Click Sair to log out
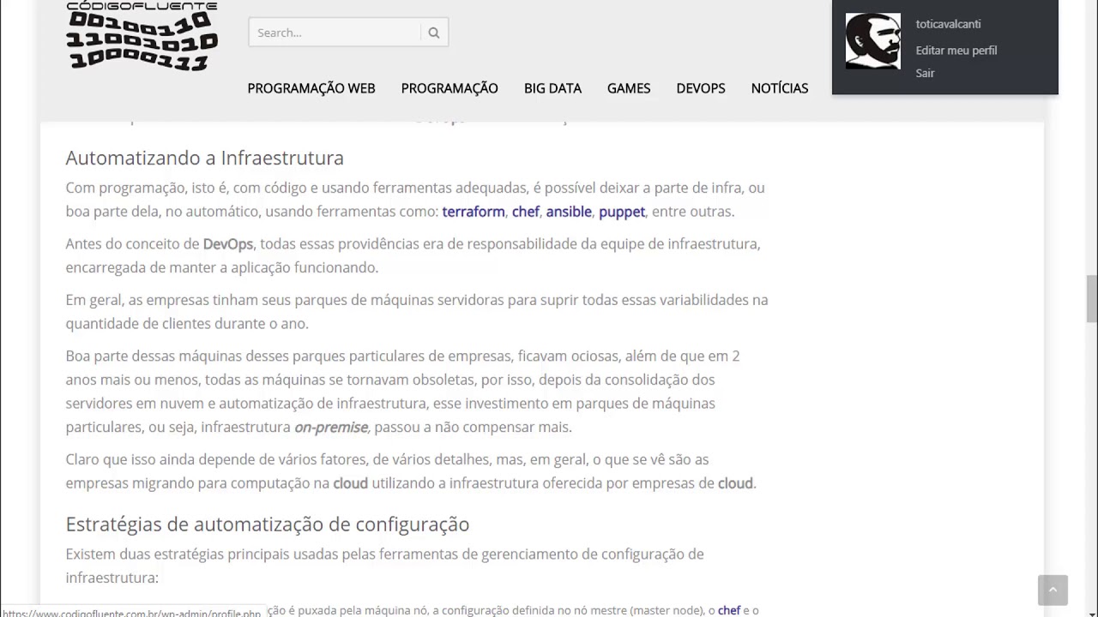 tap(925, 73)
